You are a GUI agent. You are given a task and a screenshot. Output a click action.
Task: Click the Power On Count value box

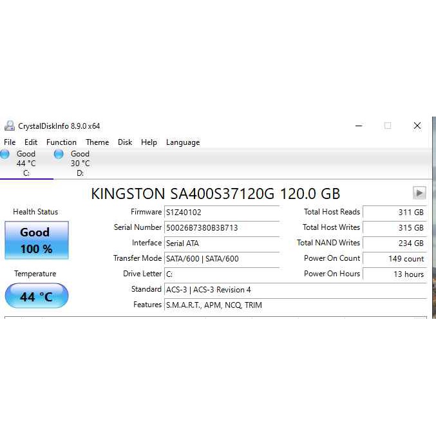click(394, 259)
